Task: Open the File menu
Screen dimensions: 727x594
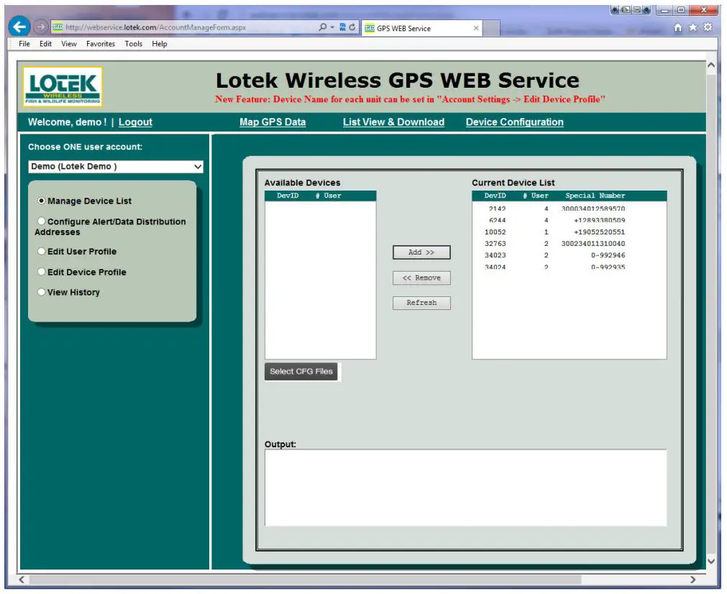Action: tap(24, 44)
